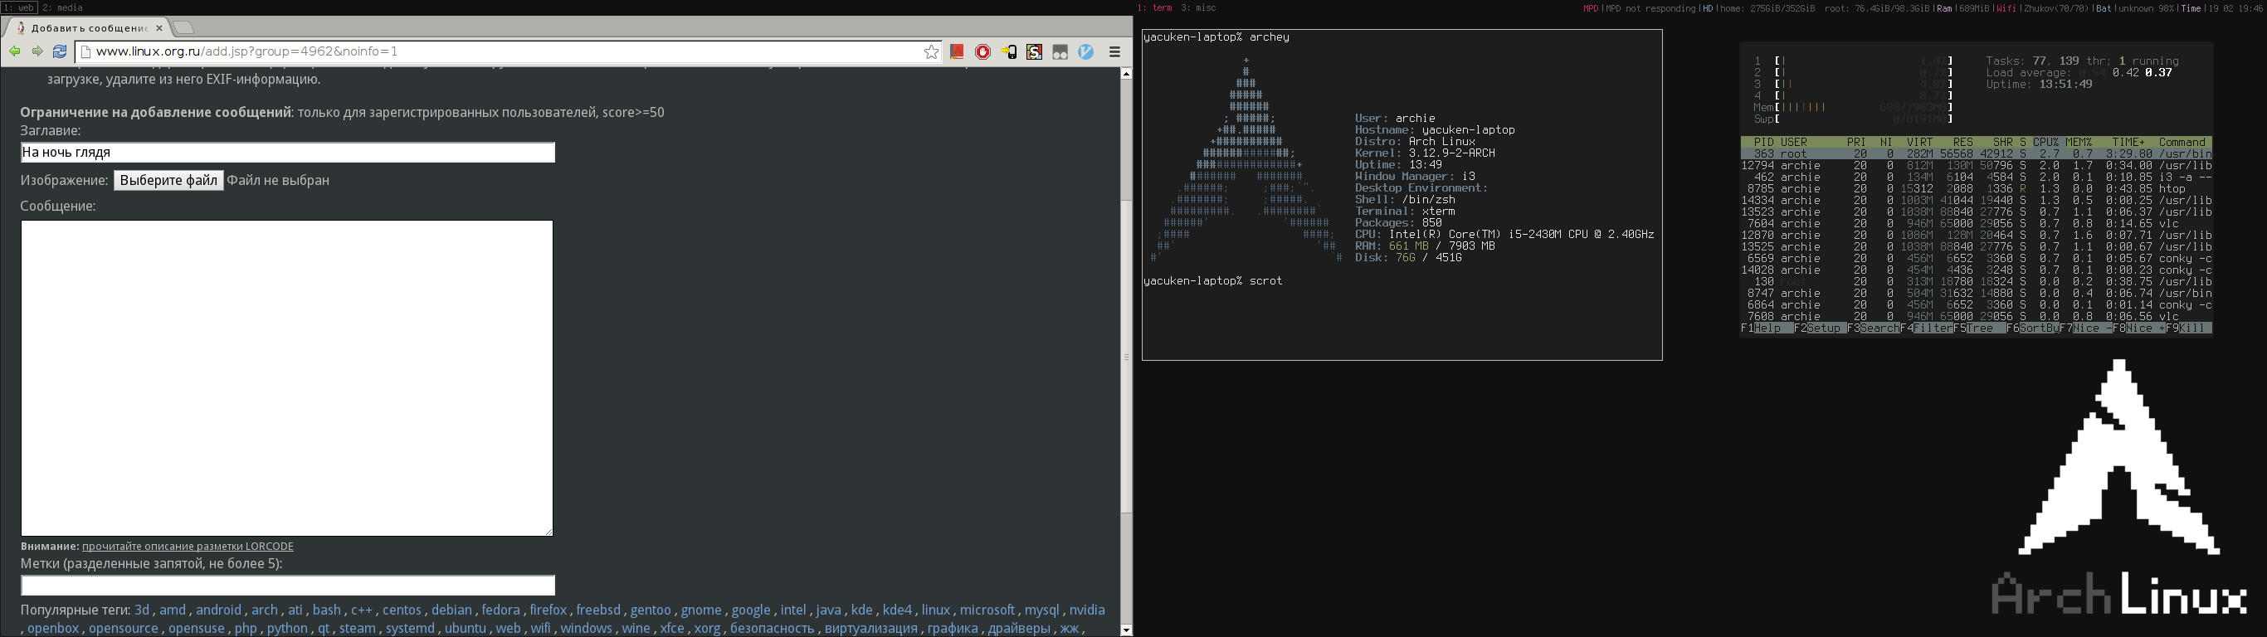Click F5 Tree in htop
This screenshot has height=637, width=2267.
click(1980, 328)
